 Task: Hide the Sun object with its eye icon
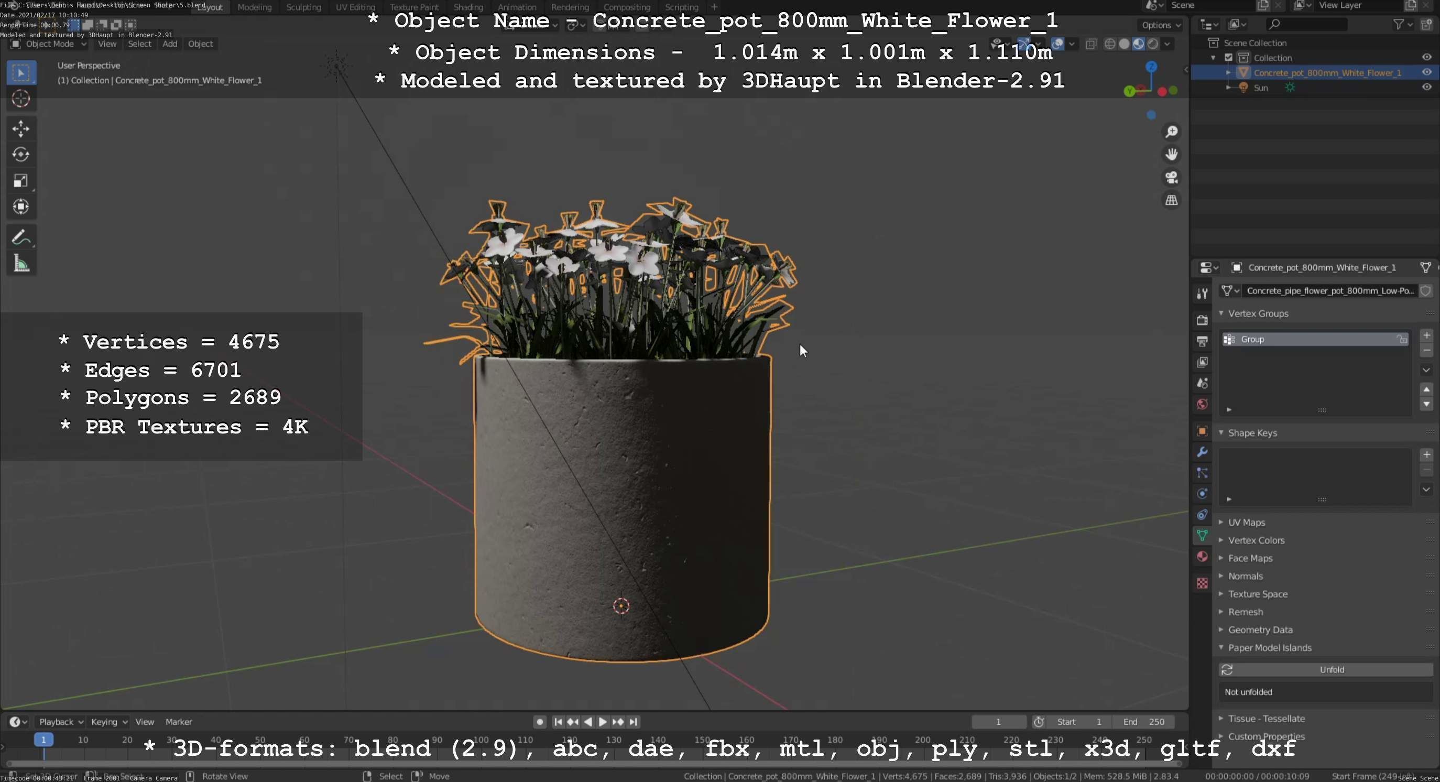tap(1426, 88)
